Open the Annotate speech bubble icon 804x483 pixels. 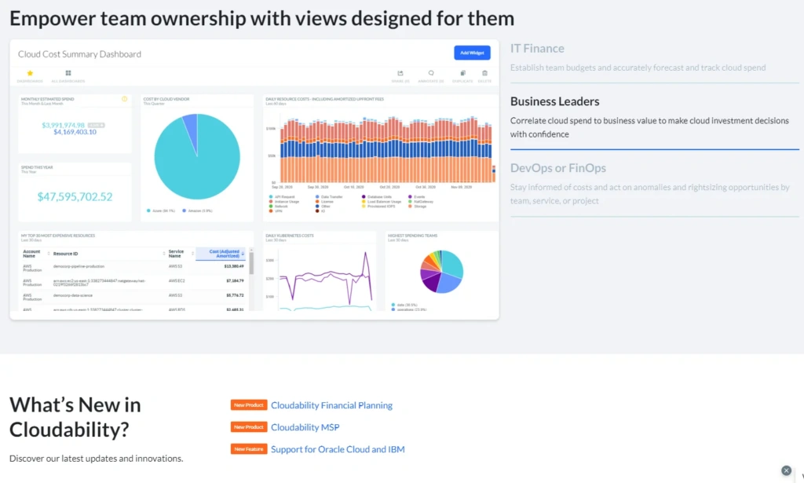pos(431,73)
